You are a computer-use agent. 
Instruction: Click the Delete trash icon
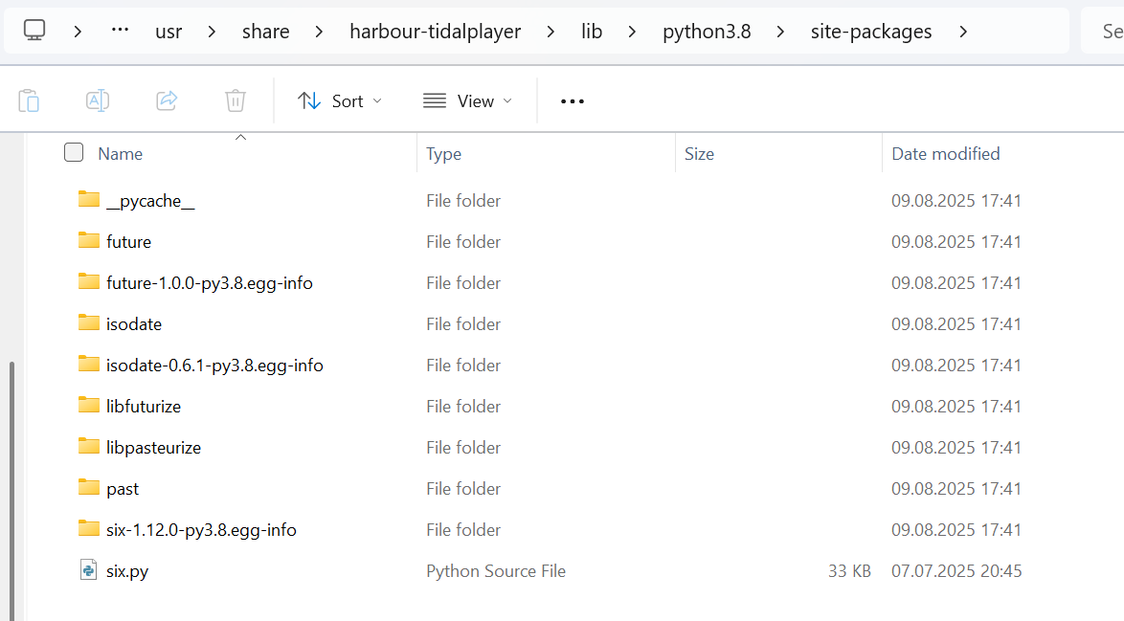[236, 100]
